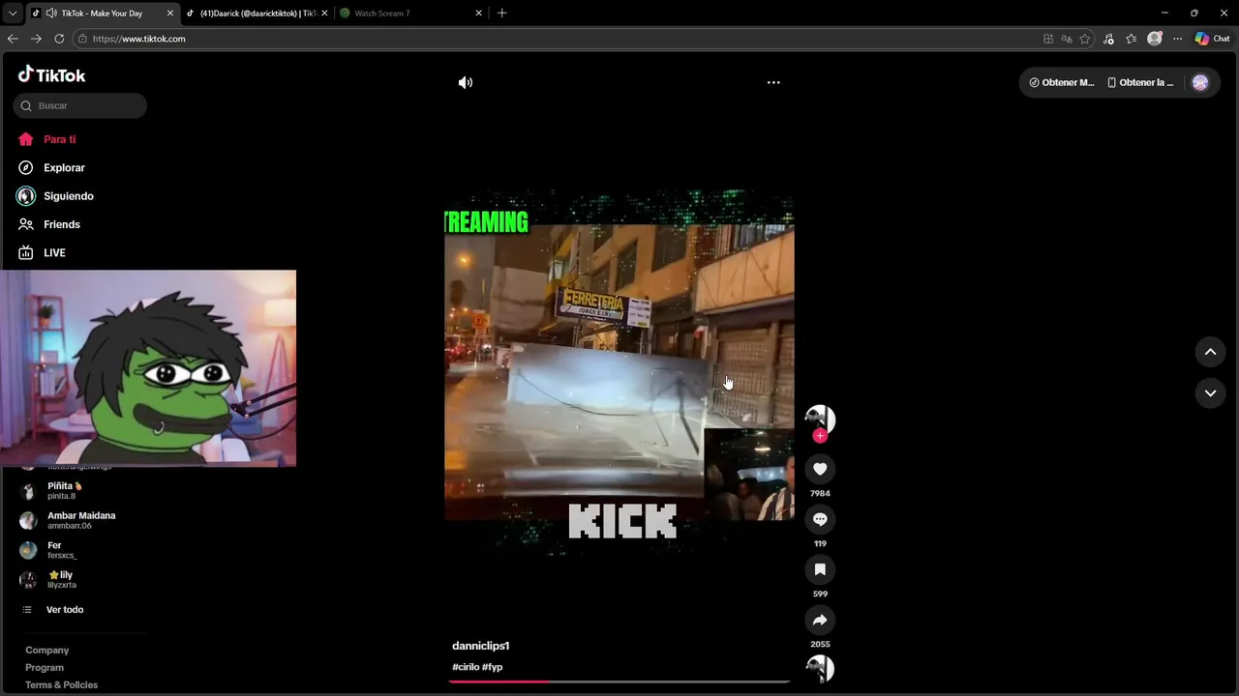Open comments with speech bubble icon
This screenshot has height=696, width=1239.
820,519
